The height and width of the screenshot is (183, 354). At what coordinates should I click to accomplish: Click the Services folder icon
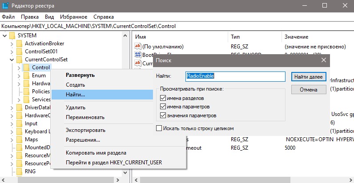26,99
